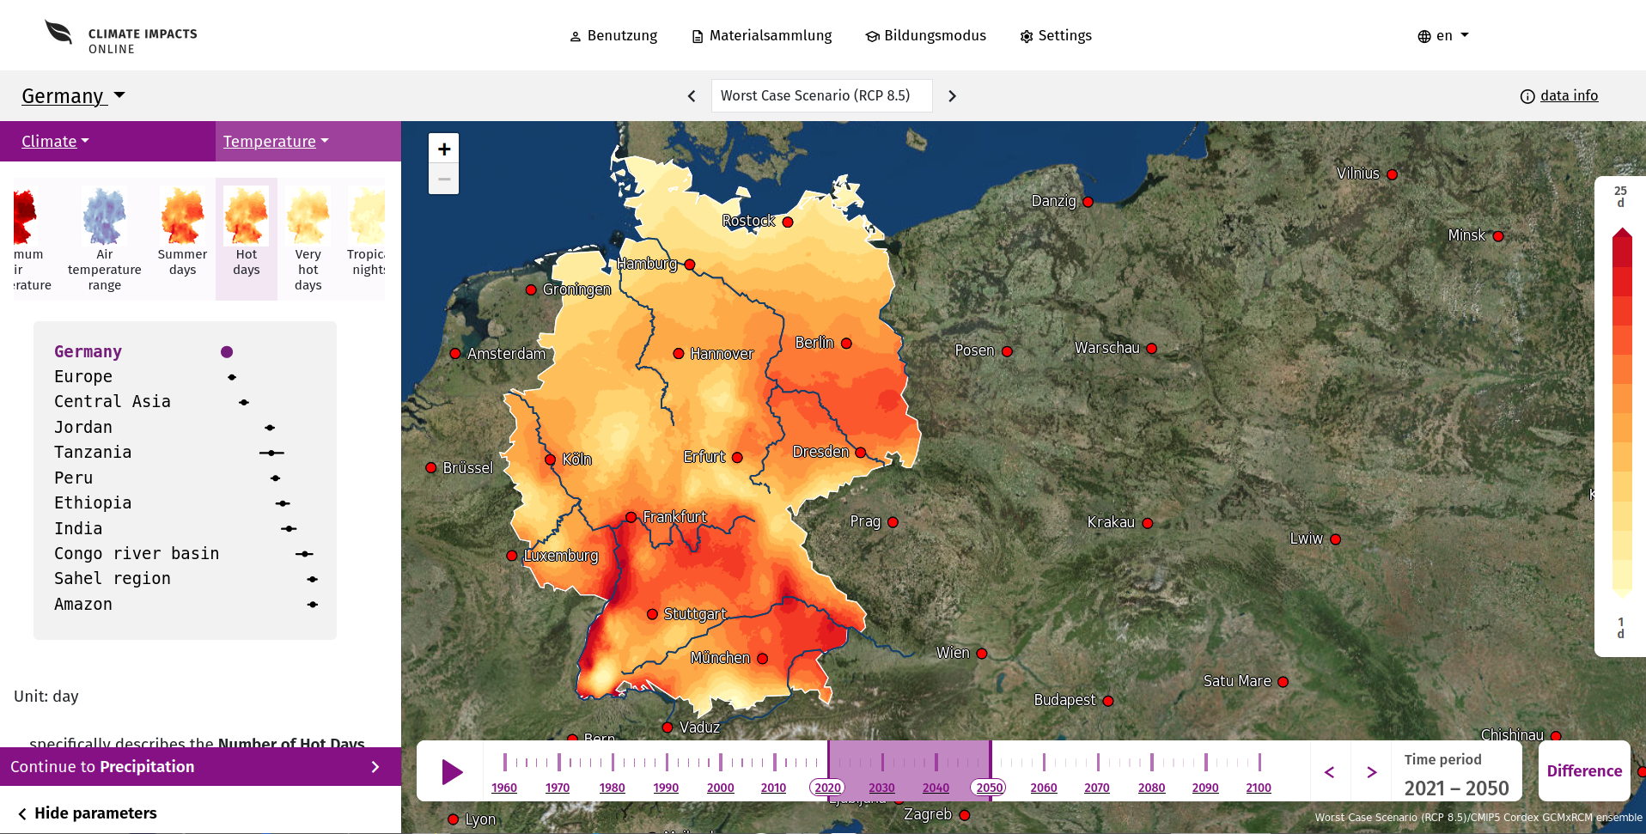The width and height of the screenshot is (1646, 834).
Task: Open the Climate sector dropdown
Action: [x=56, y=142]
